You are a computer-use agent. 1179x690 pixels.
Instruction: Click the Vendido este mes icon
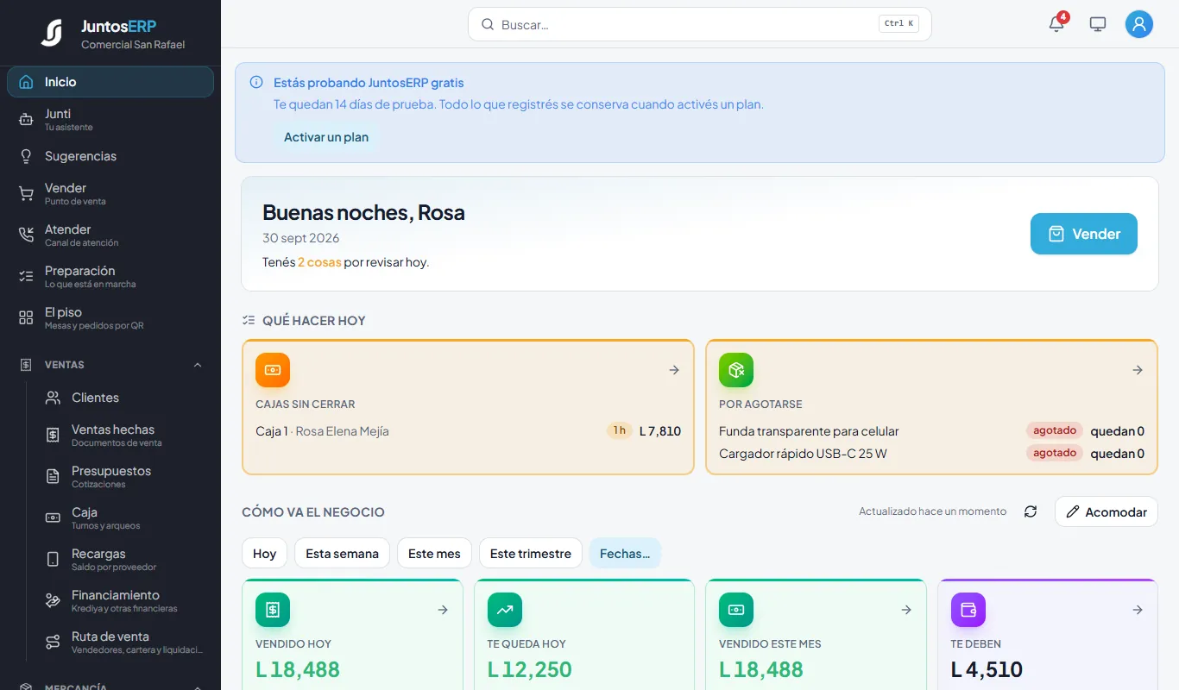(x=736, y=610)
